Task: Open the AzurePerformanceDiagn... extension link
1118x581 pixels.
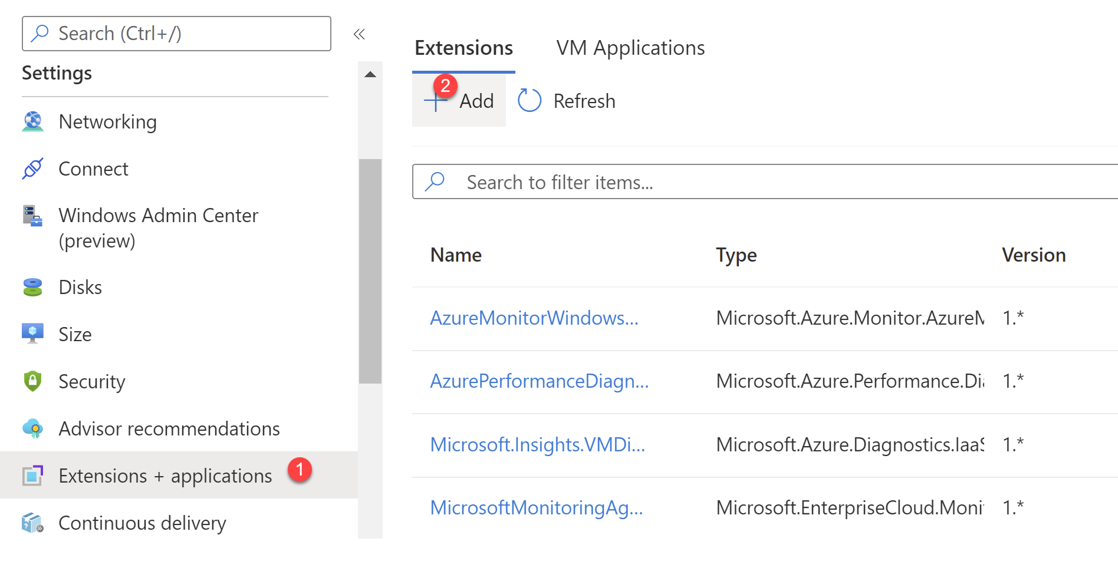Action: click(x=540, y=381)
